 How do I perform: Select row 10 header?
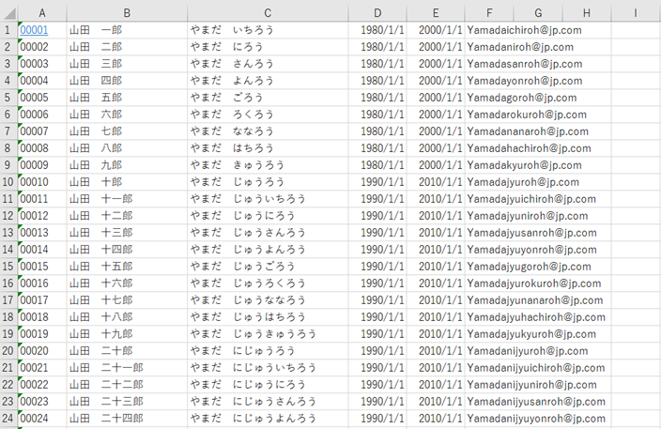pyautogui.click(x=8, y=182)
